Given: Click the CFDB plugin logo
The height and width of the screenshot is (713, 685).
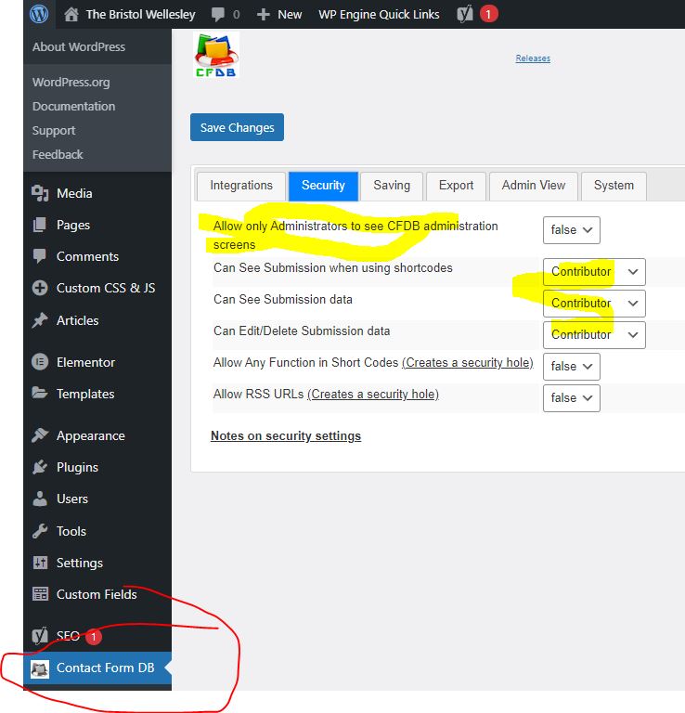Looking at the screenshot, I should click(216, 55).
